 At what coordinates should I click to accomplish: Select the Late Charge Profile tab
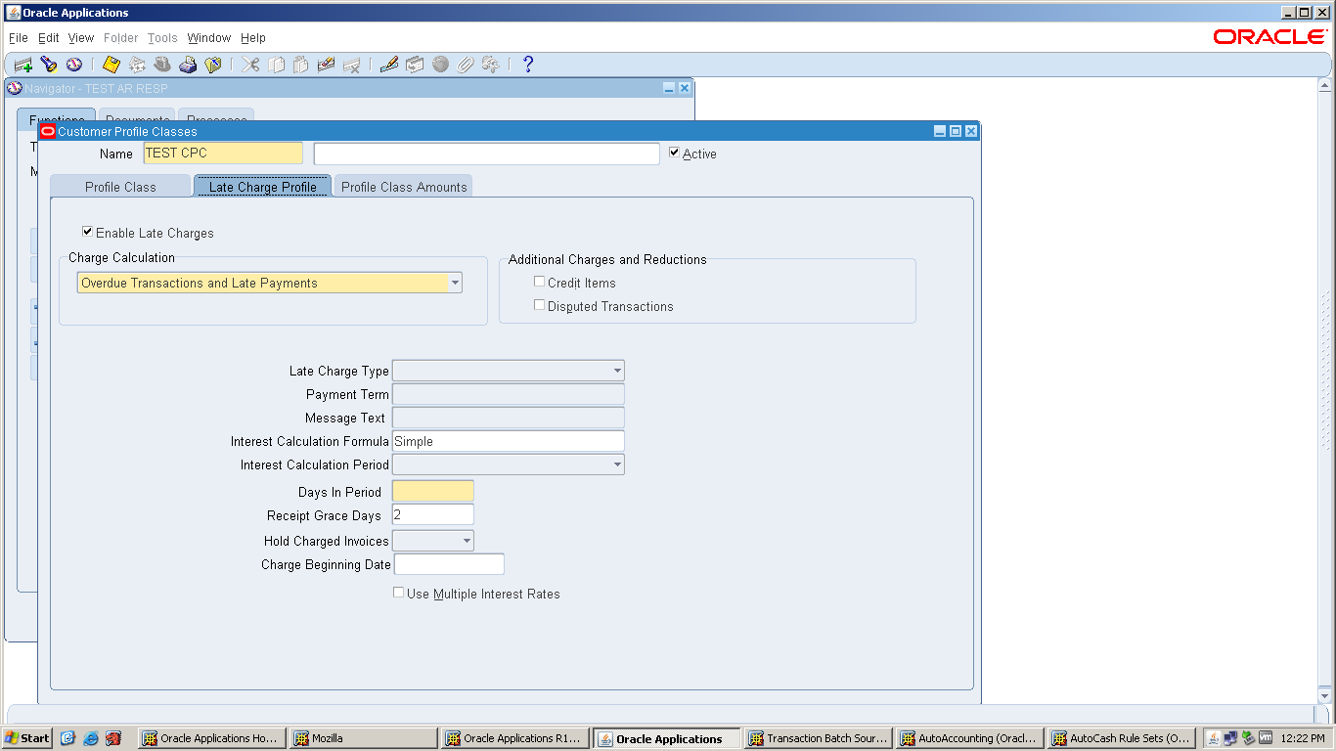tap(263, 187)
